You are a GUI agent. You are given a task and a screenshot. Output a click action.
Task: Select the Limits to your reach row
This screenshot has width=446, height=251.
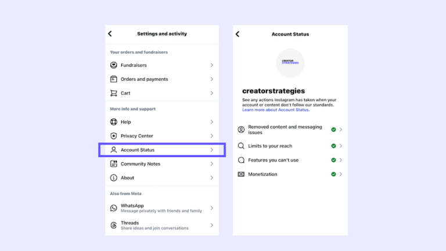[290, 146]
